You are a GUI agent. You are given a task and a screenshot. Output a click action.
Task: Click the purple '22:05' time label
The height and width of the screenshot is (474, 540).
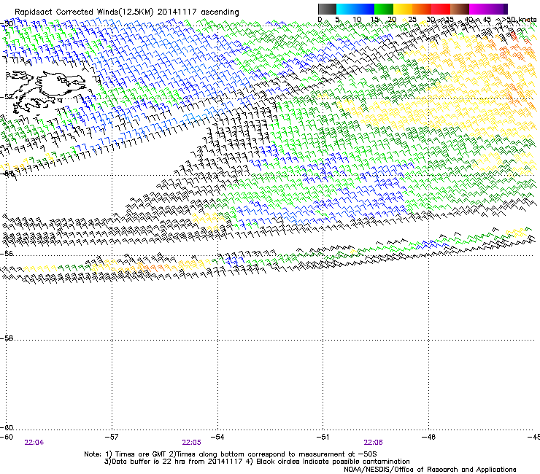click(191, 443)
